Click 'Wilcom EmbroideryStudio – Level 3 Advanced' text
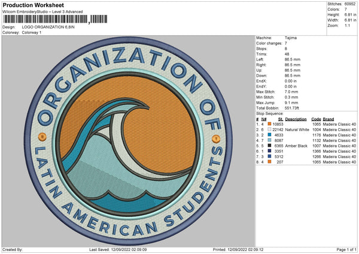Viewport: 359px width, 254px height. [x=42, y=12]
